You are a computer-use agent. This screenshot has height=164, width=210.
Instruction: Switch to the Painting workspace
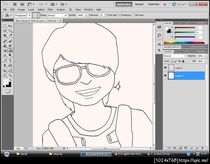click(x=154, y=4)
